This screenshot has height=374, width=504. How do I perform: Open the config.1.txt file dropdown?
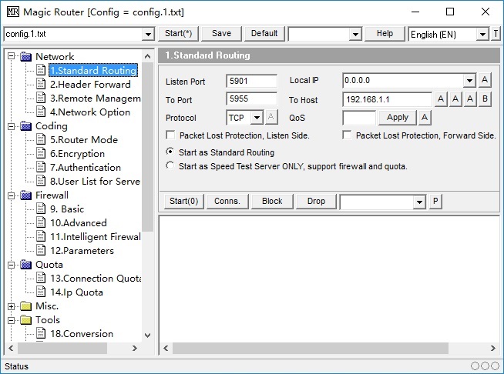[x=148, y=34]
